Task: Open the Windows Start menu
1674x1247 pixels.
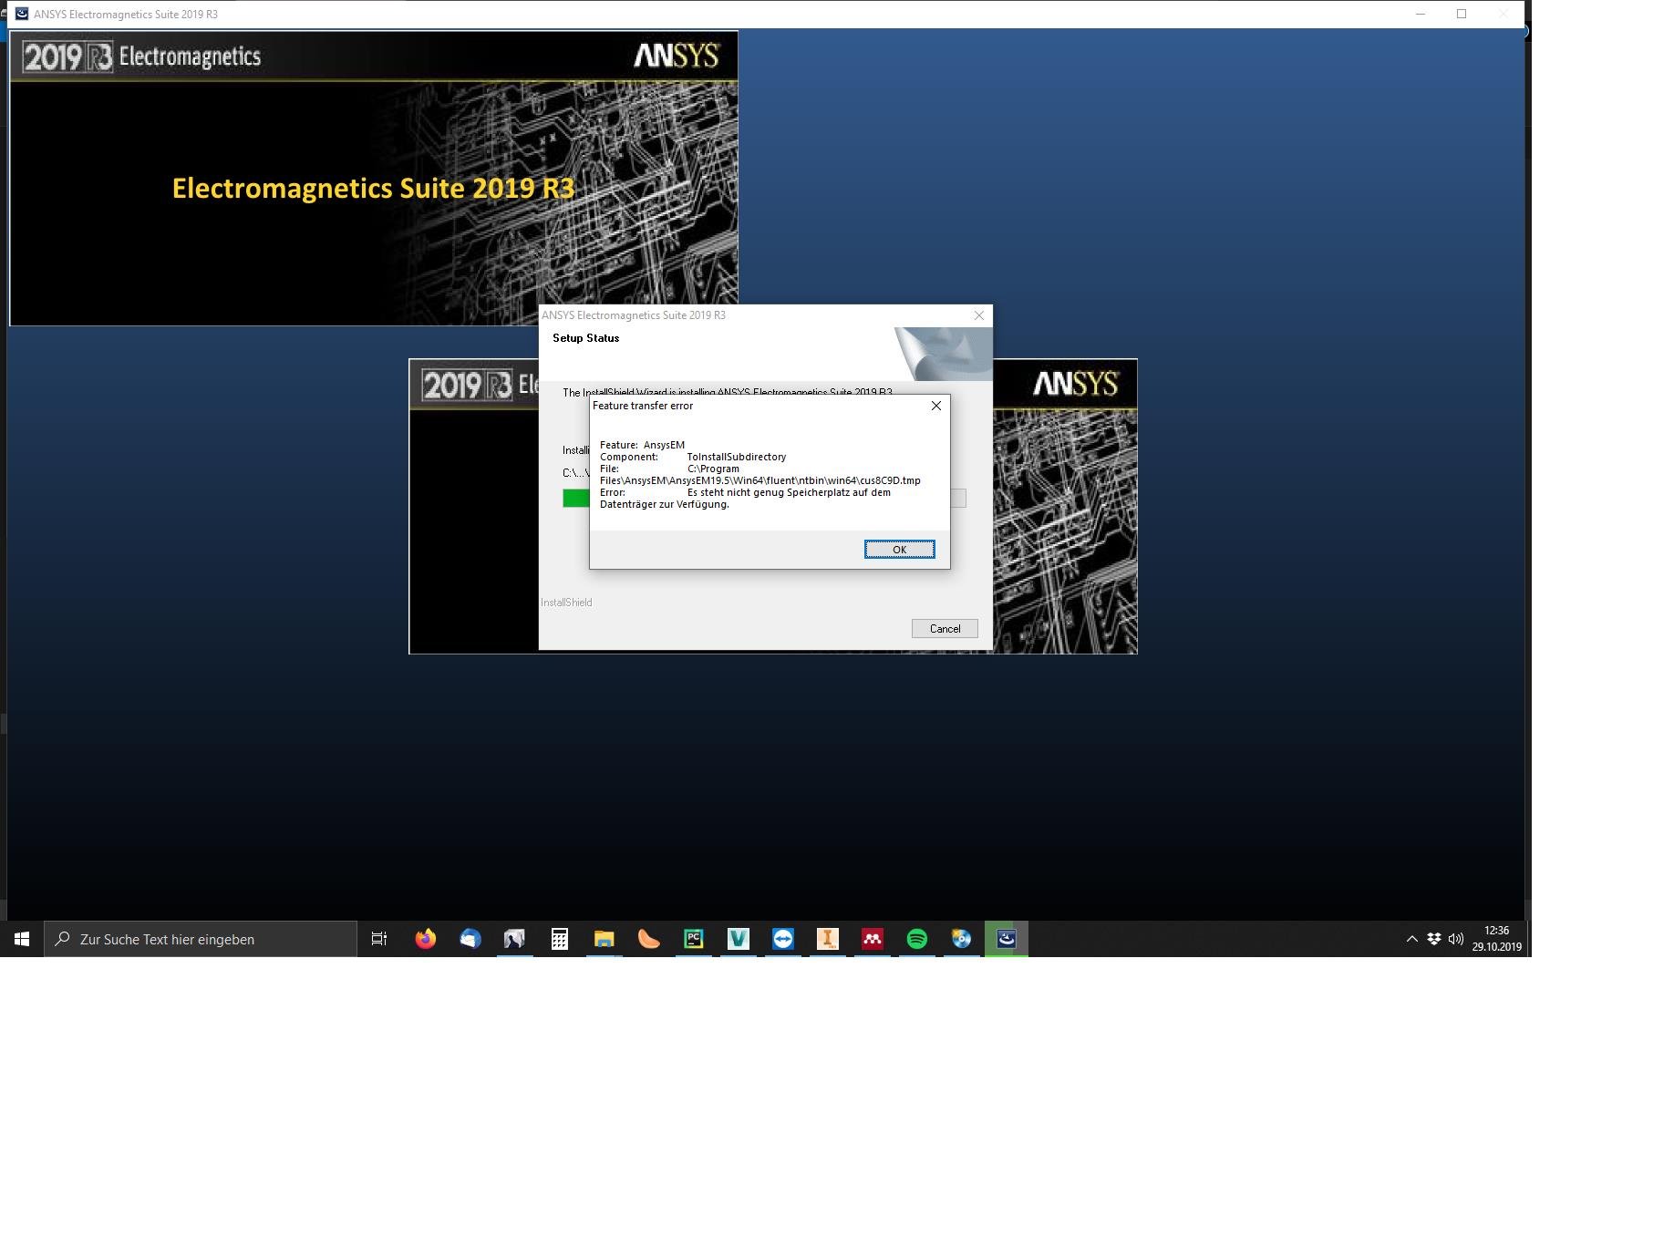Action: (x=22, y=939)
